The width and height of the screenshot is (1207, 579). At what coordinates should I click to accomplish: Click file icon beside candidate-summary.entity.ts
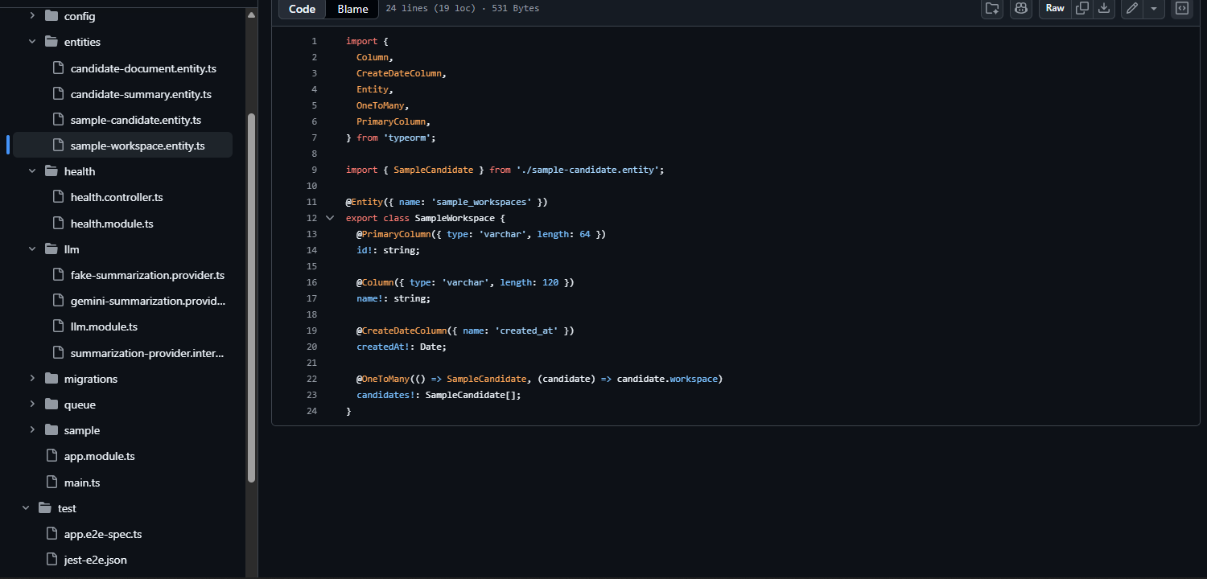[58, 93]
